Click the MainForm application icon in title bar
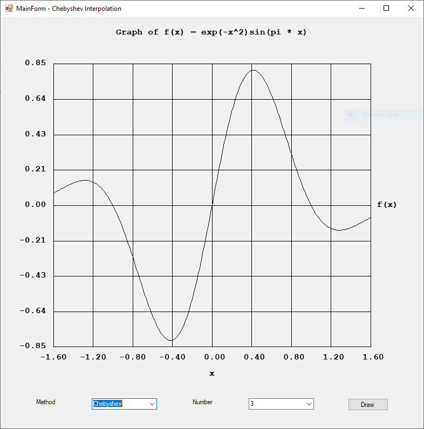424x429 pixels. pyautogui.click(x=9, y=9)
